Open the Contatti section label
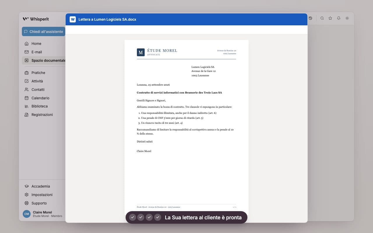The height and width of the screenshot is (233, 373). coord(38,90)
